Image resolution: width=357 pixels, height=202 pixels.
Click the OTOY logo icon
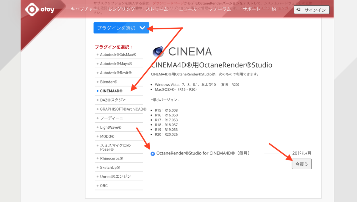[x=32, y=9]
